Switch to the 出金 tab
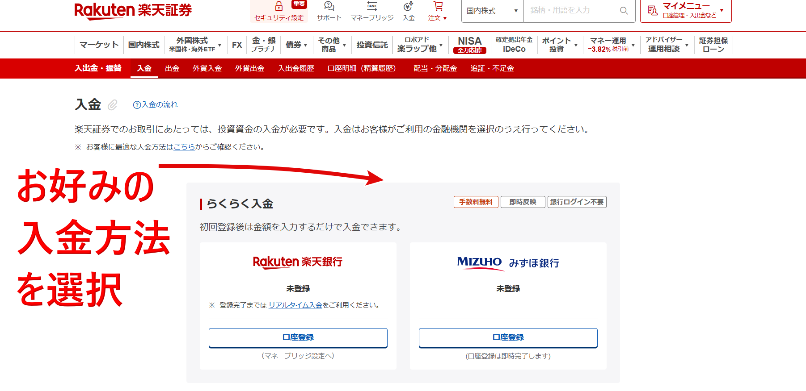Viewport: 806px width, 391px height. pos(172,68)
